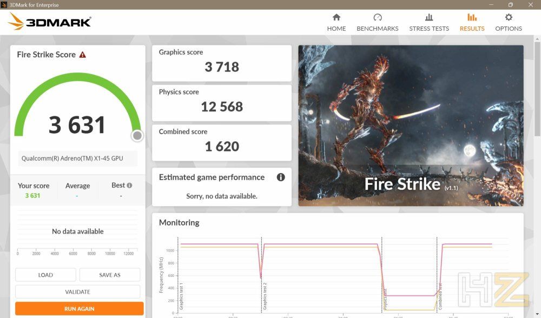
Task: Click the Monitoring heading
Action: pyautogui.click(x=179, y=222)
